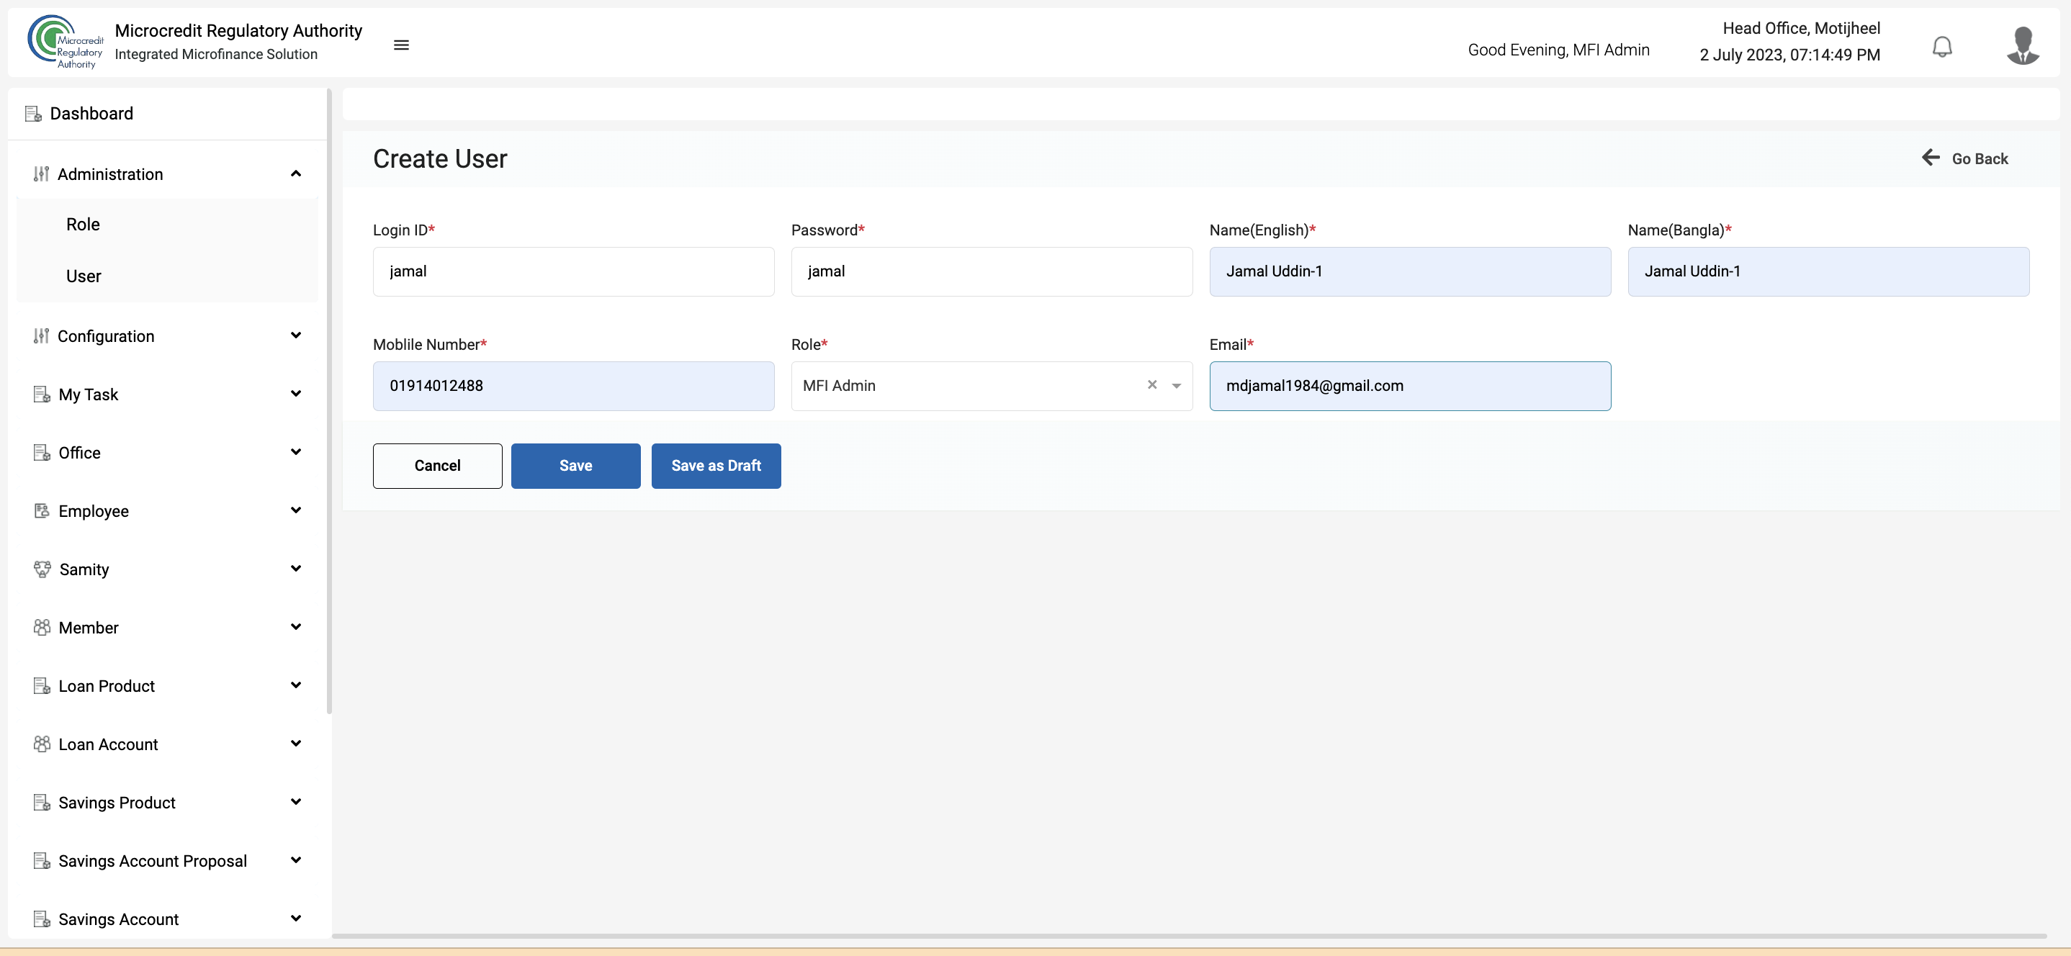Open the Savings Product menu item
Image resolution: width=2071 pixels, height=956 pixels.
click(117, 803)
